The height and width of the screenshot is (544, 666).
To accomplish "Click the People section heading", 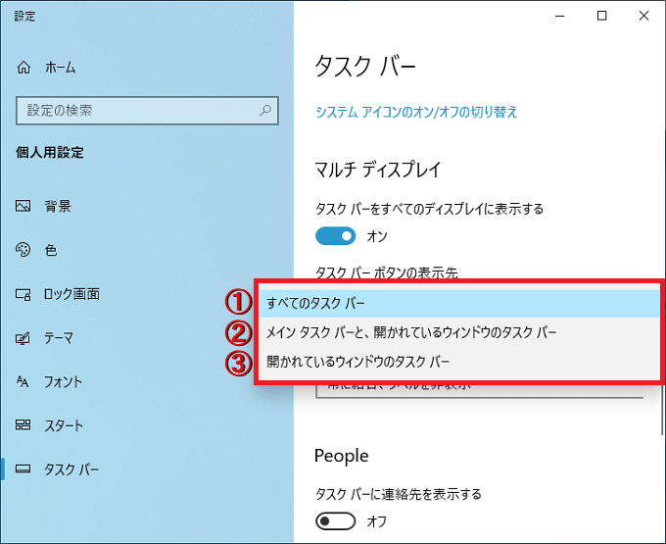I will [x=342, y=456].
